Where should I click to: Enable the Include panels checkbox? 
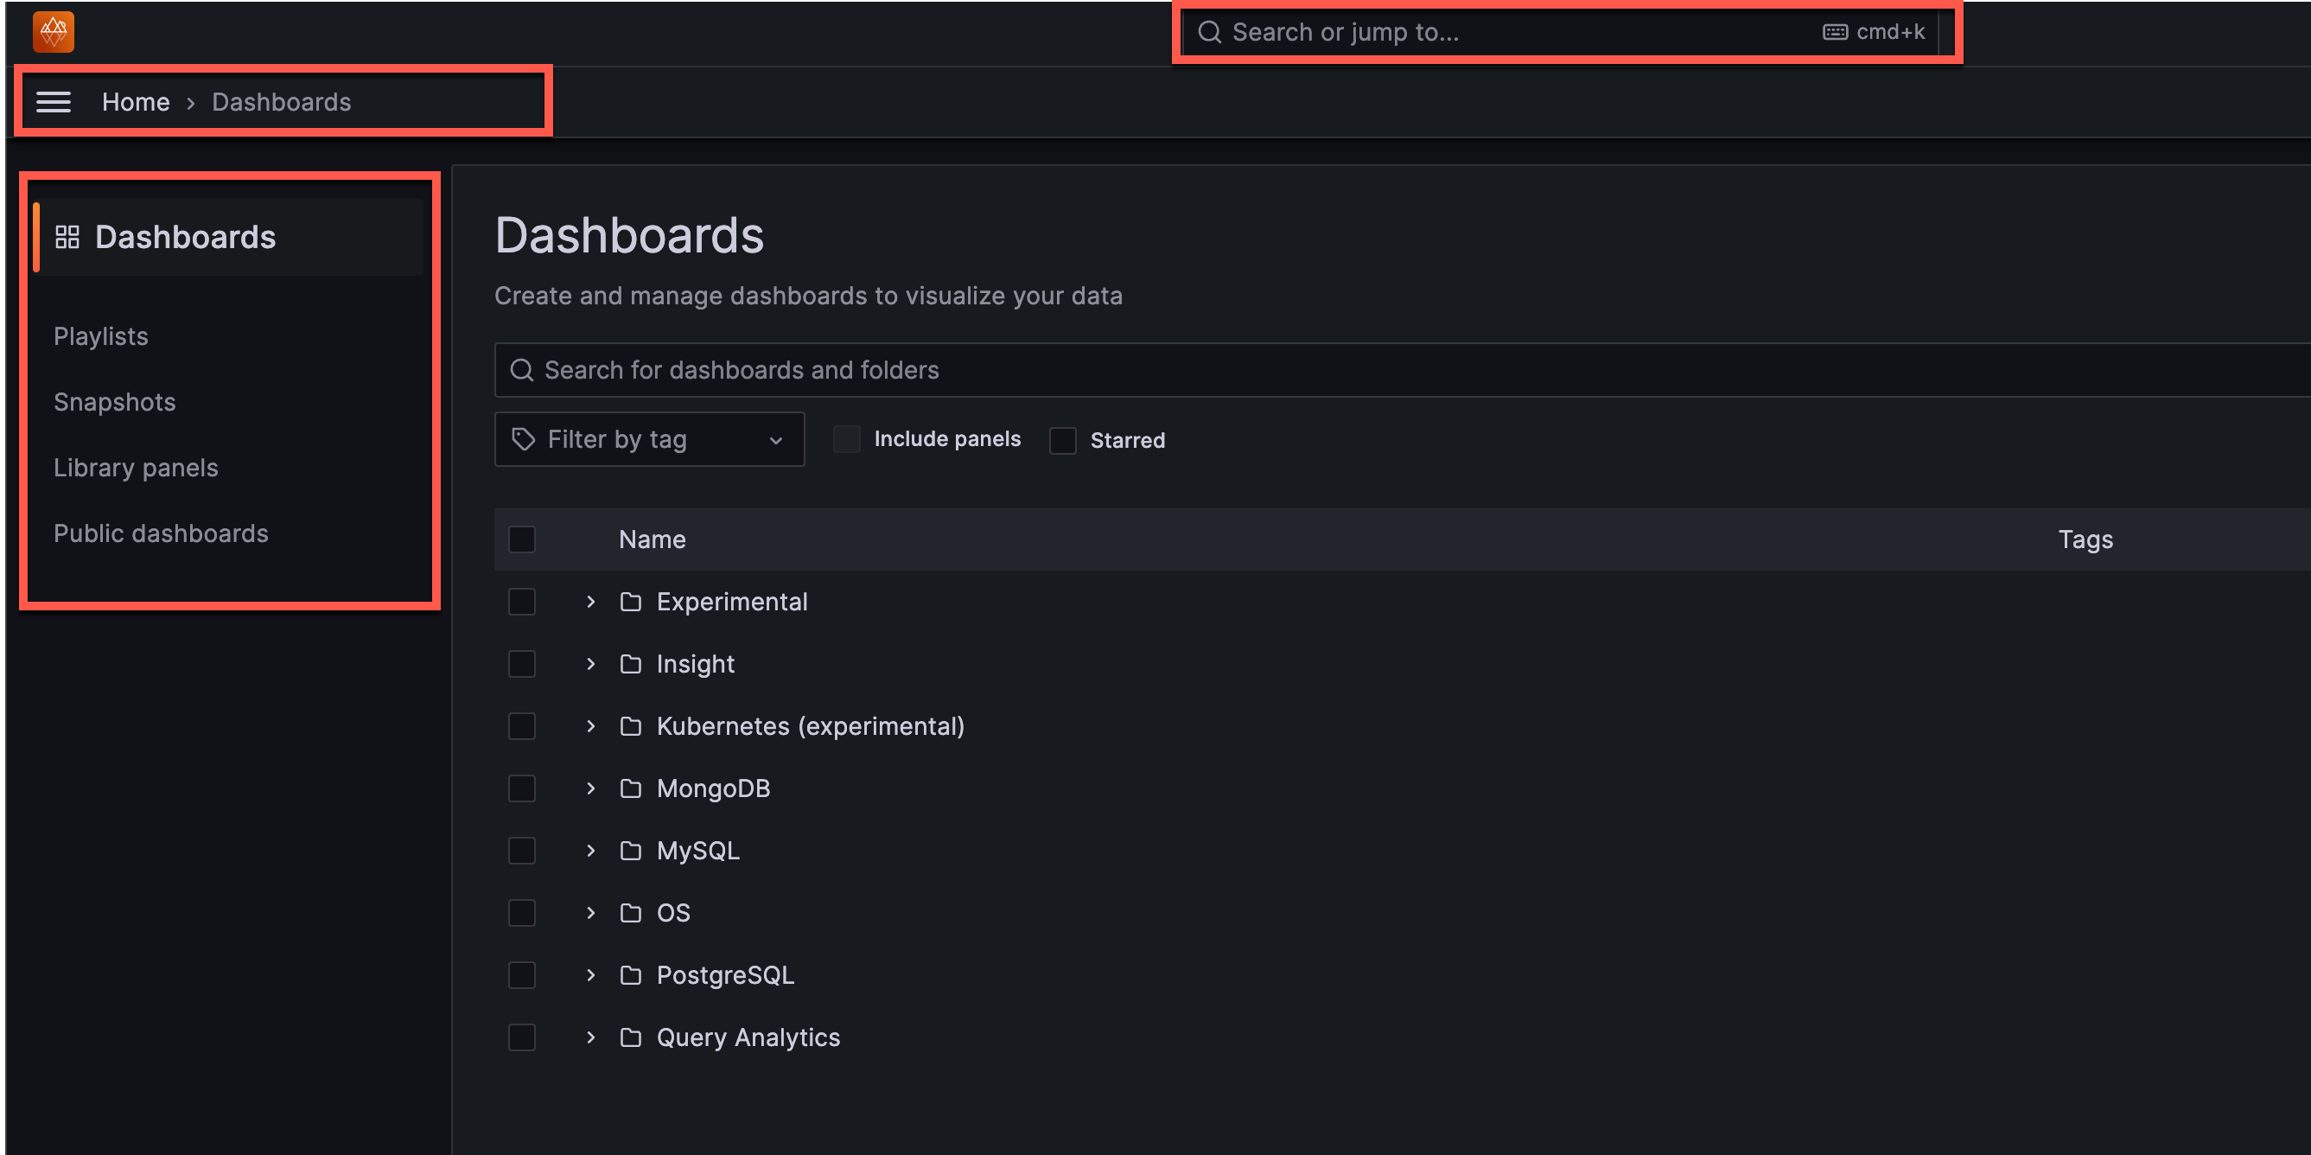click(847, 439)
